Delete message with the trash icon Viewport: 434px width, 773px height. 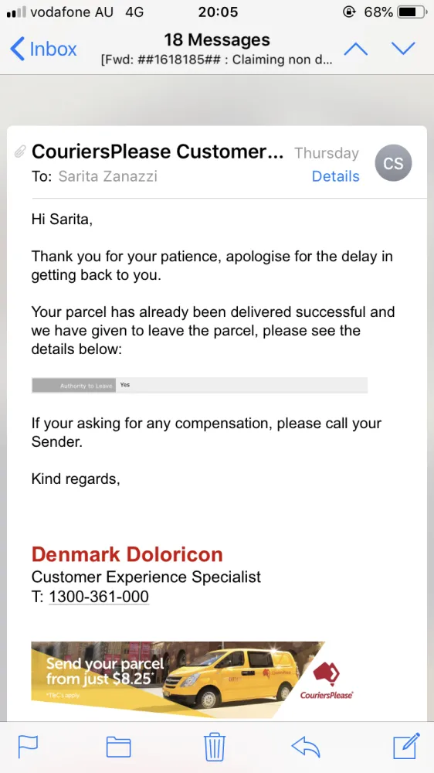pos(214,747)
